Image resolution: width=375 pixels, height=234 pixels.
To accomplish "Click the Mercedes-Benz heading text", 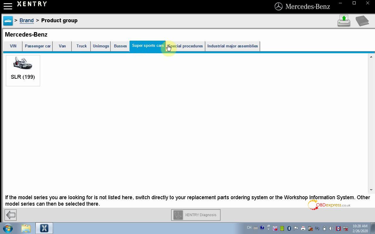I will (x=26, y=35).
